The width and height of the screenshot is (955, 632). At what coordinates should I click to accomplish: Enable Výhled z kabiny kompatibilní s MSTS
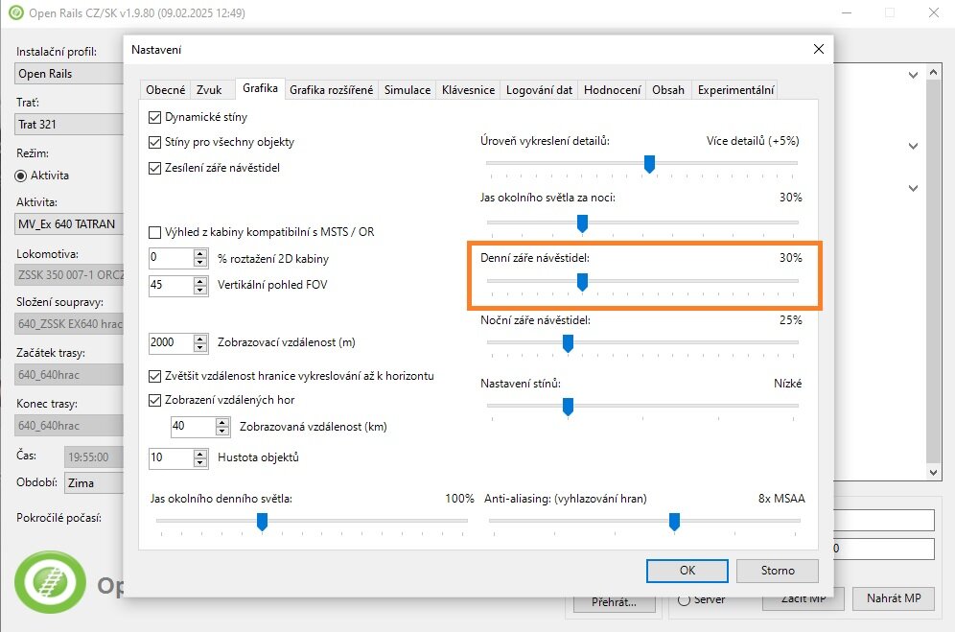(x=155, y=232)
